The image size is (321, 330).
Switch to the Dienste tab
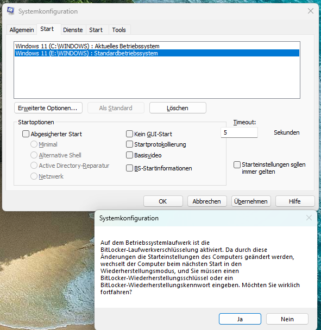pyautogui.click(x=73, y=30)
